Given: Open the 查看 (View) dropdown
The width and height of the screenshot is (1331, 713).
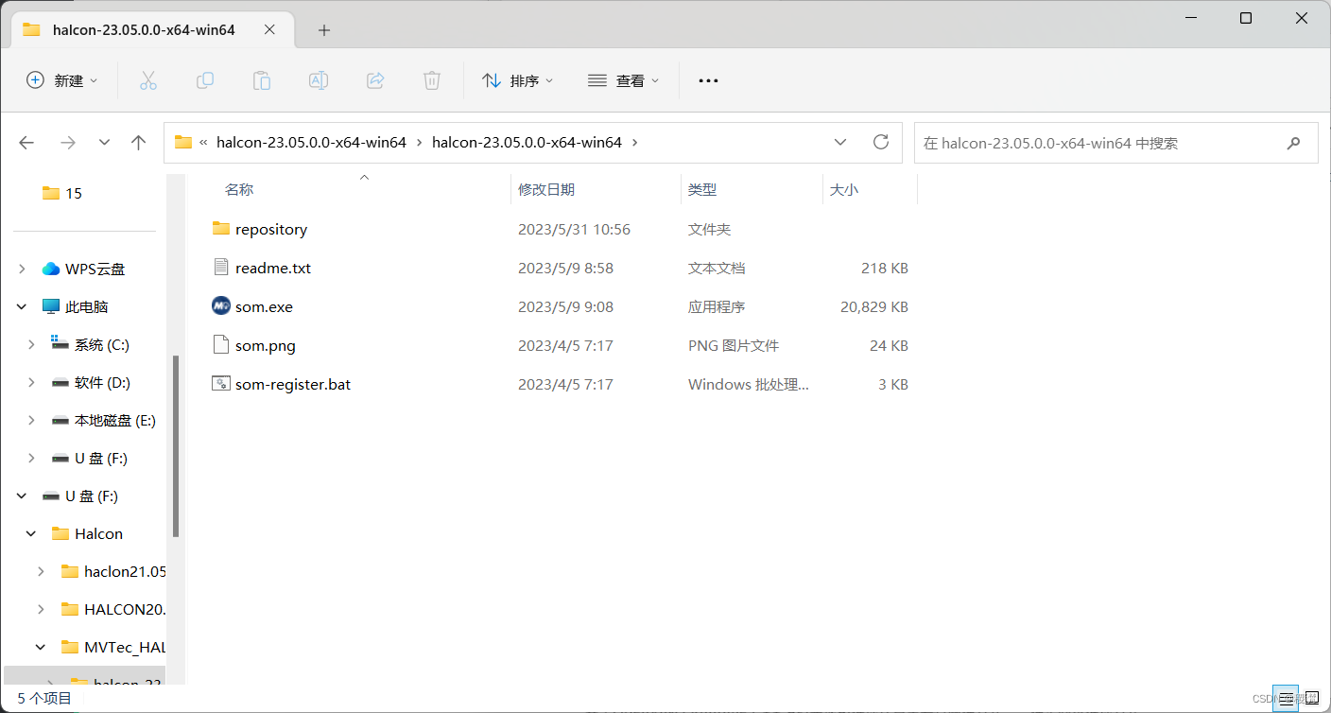Looking at the screenshot, I should [623, 80].
